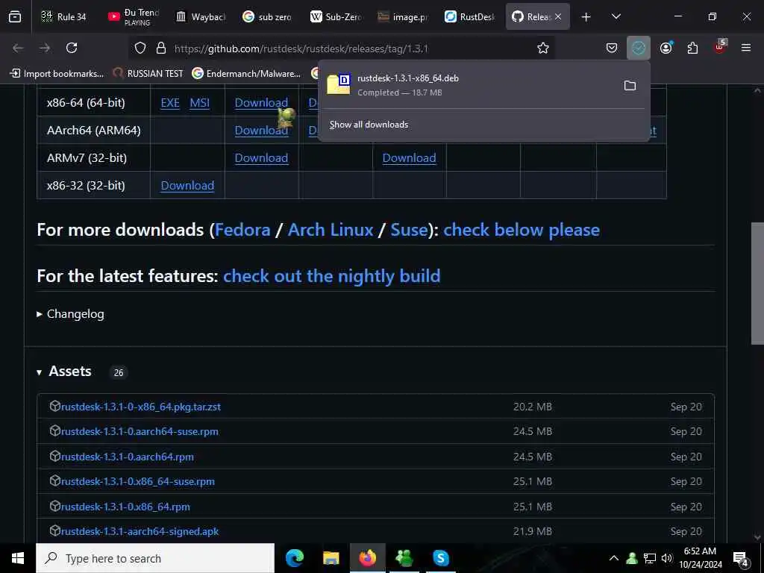Viewport: 764px width, 573px height.
Task: Open downloaded rustdesk-1.3.1-x86_64.deb file
Action: click(468, 85)
